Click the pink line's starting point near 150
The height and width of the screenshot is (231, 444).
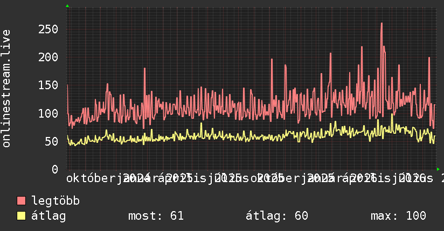pyautogui.click(x=67, y=85)
